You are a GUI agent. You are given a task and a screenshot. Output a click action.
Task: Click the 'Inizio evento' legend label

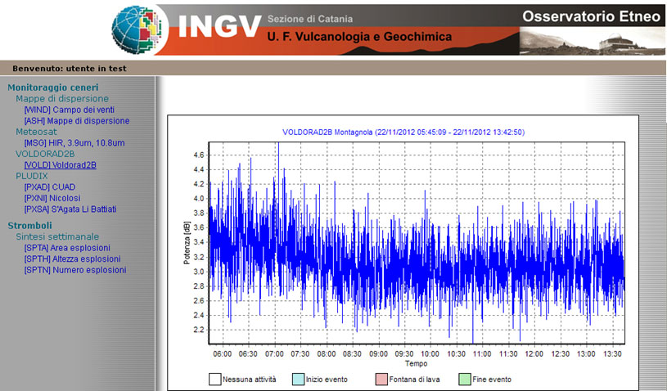[x=327, y=379]
